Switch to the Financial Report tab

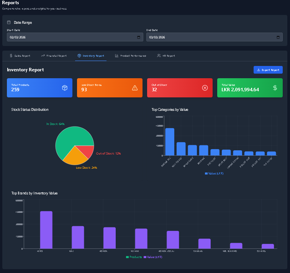tap(54, 56)
